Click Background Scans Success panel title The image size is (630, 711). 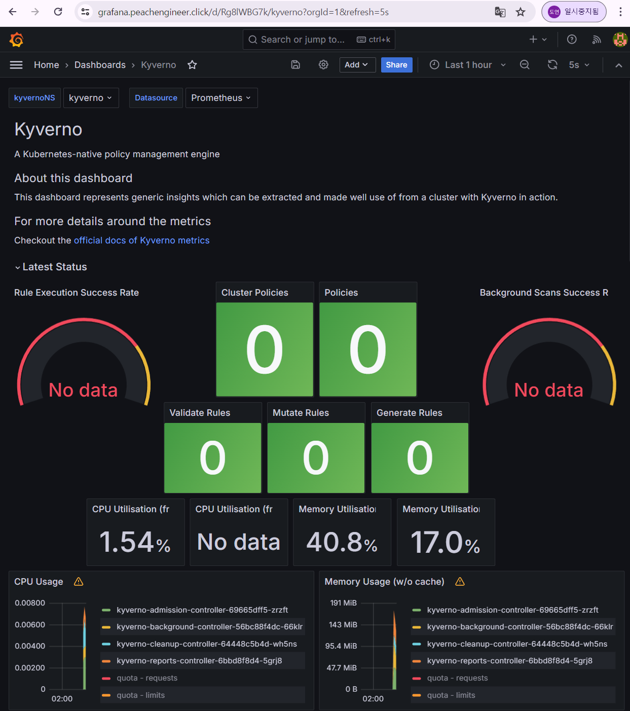point(544,293)
